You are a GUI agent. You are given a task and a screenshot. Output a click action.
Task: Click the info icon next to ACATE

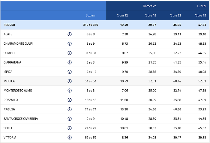(70, 34)
